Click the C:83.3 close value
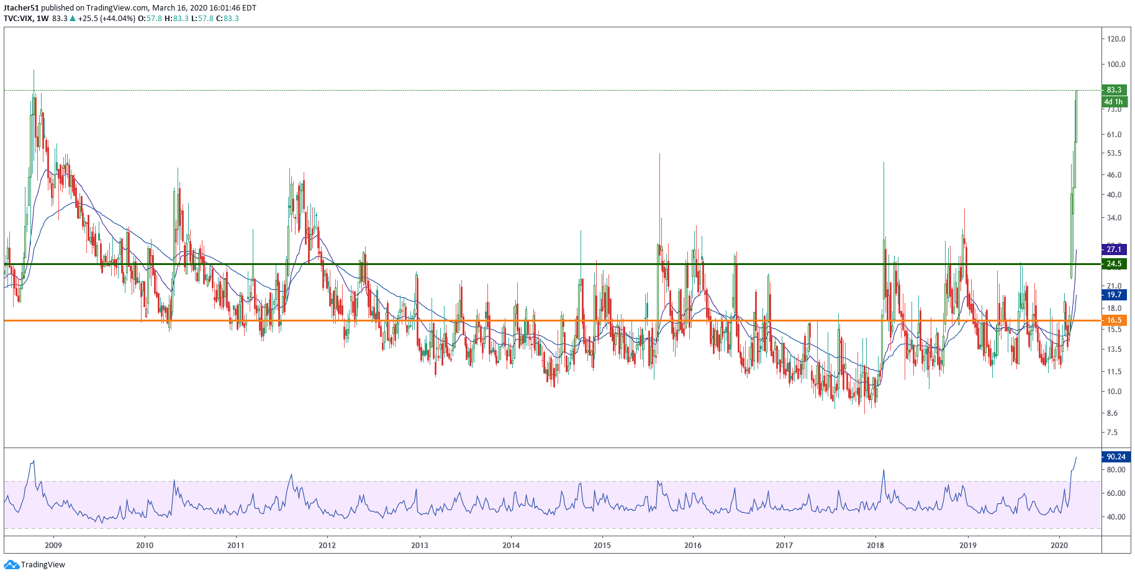 tap(227, 19)
